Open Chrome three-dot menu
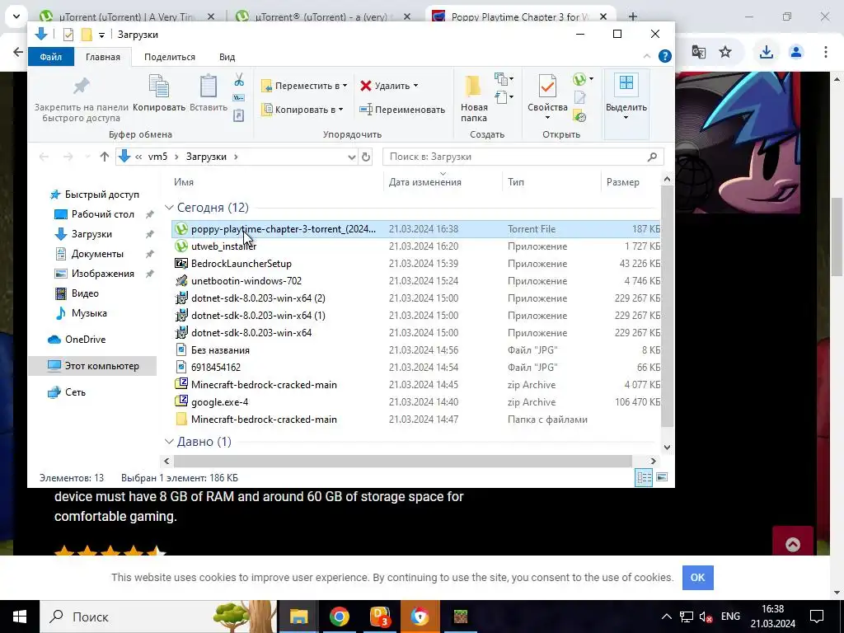This screenshot has width=844, height=633. tap(826, 52)
